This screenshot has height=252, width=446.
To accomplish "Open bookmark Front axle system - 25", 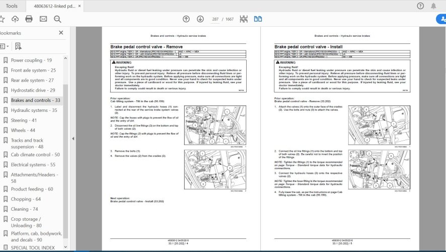I will coord(33,71).
